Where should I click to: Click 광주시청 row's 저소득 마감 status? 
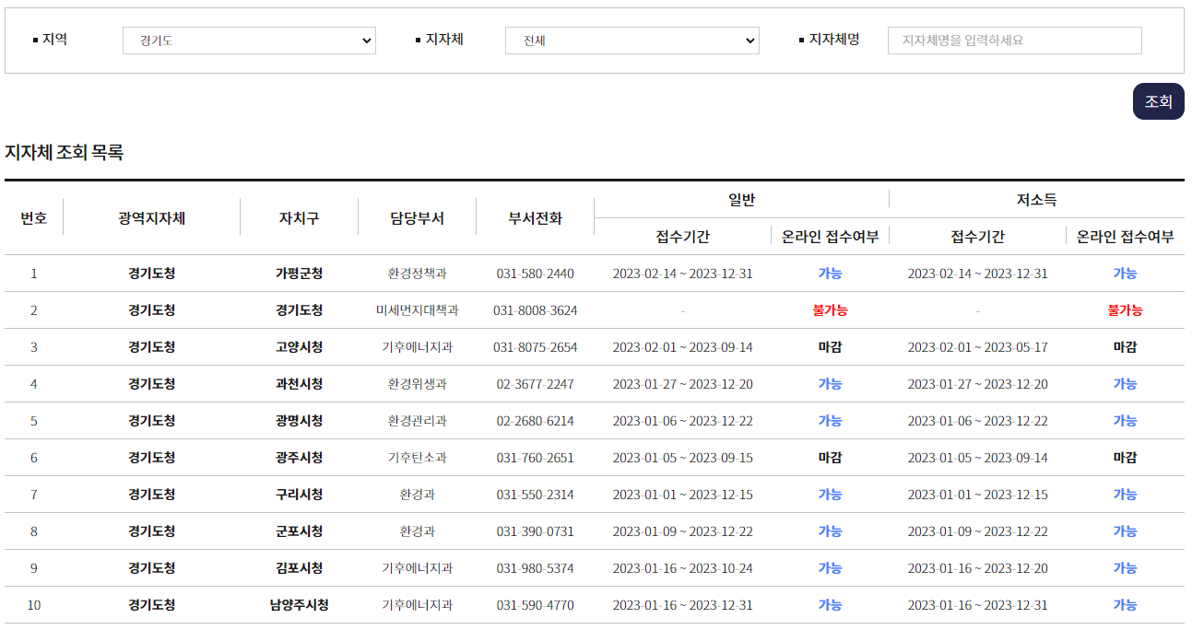click(1125, 458)
